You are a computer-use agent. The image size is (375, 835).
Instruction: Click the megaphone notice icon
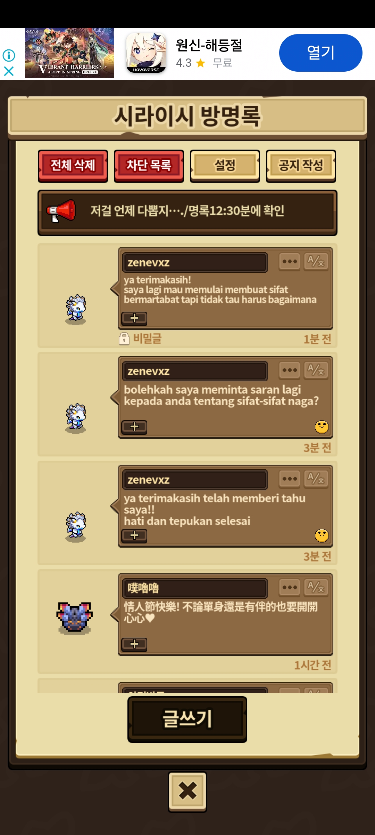pyautogui.click(x=61, y=211)
